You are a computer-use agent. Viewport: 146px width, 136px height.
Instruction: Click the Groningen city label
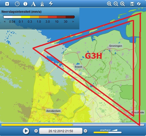pos(115,46)
